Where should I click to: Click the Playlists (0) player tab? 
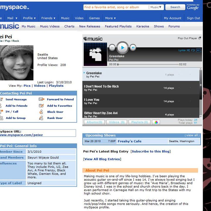tap(139, 122)
